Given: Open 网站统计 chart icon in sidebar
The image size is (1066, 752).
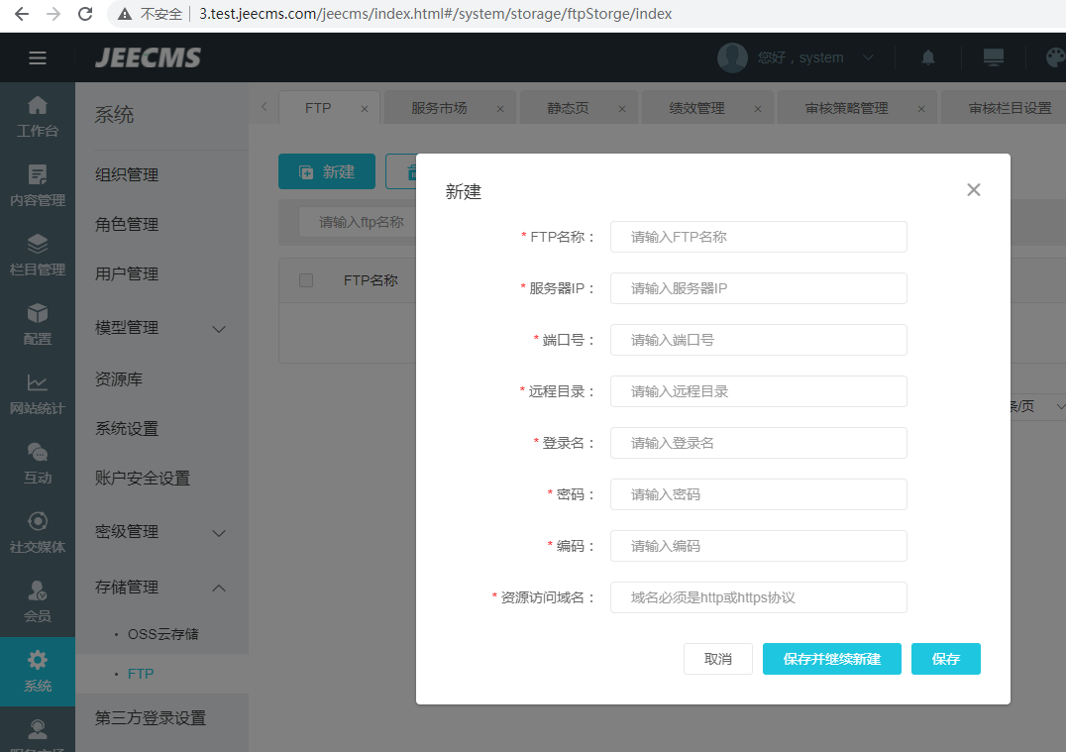Looking at the screenshot, I should [38, 393].
